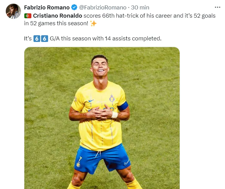
Task: Click the Nike swoosh on the yellow jersey
Action: [91, 101]
